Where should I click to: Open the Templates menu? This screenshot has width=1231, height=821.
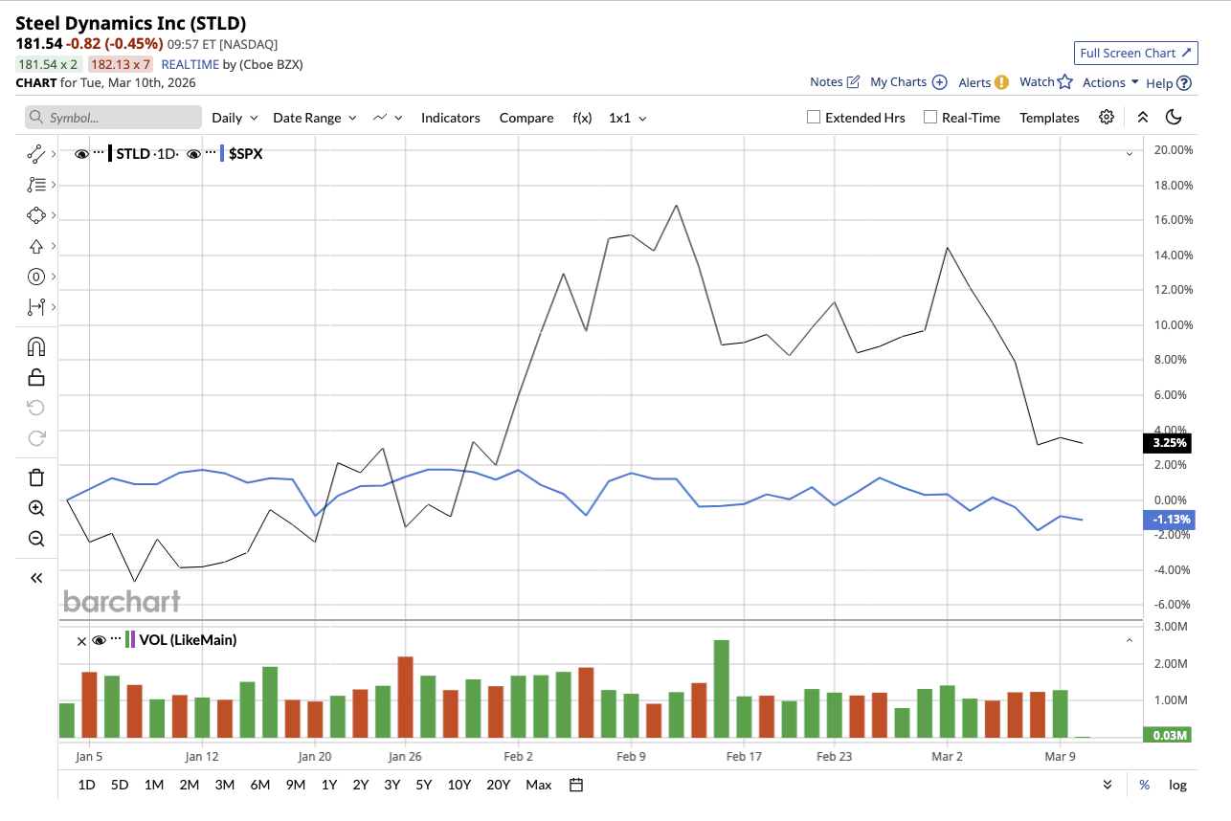coord(1049,118)
